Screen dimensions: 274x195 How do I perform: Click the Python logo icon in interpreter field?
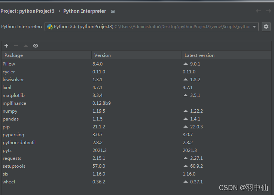click(50, 27)
